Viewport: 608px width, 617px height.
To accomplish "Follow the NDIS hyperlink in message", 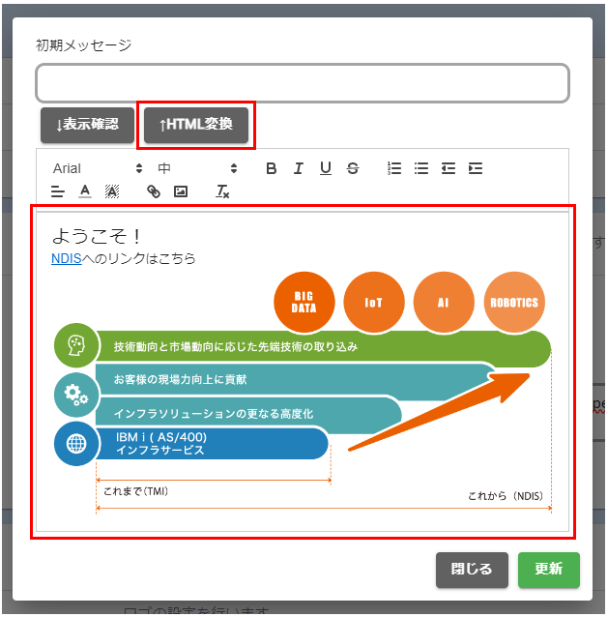I will (x=66, y=258).
